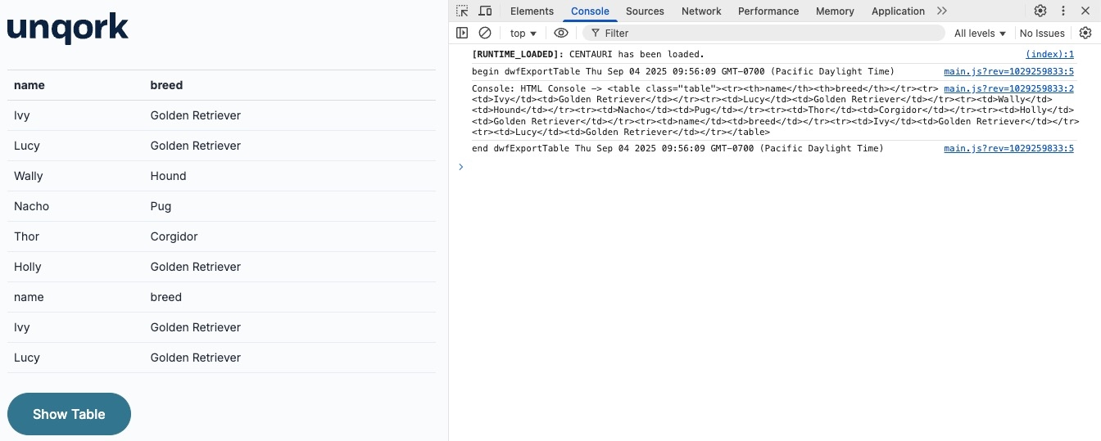1101x441 pixels.
Task: Click the end dwfExportTable log line
Action: tap(677, 149)
